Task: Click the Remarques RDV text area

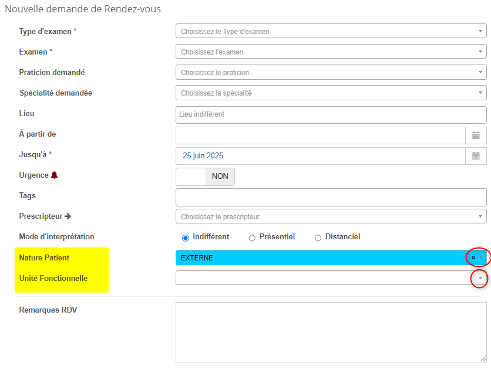Action: (x=331, y=332)
